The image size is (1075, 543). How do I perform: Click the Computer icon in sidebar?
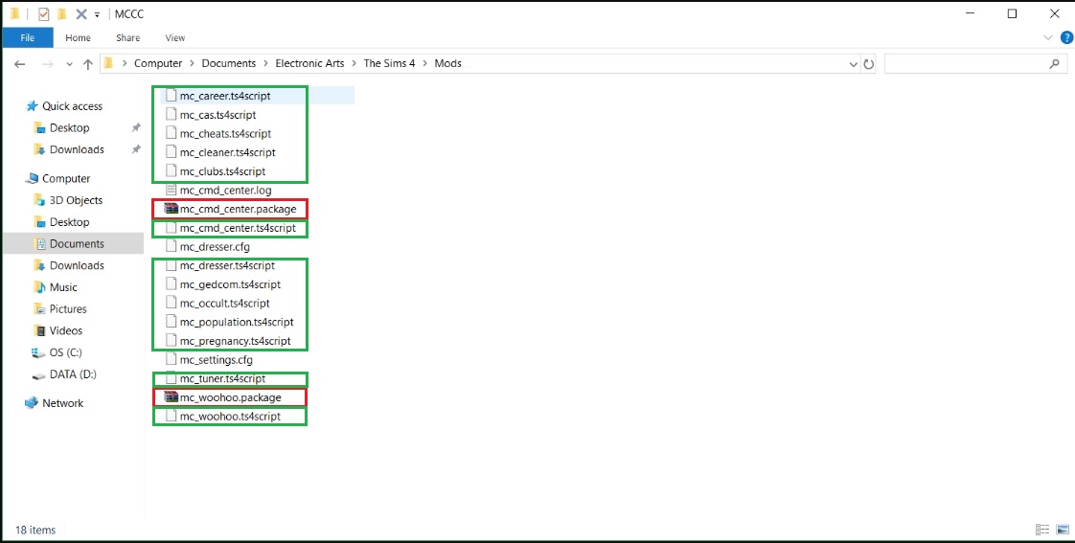pos(32,178)
